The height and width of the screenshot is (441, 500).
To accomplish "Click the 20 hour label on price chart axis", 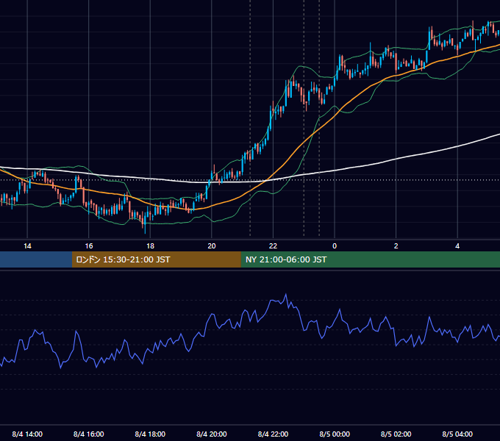I will (212, 246).
